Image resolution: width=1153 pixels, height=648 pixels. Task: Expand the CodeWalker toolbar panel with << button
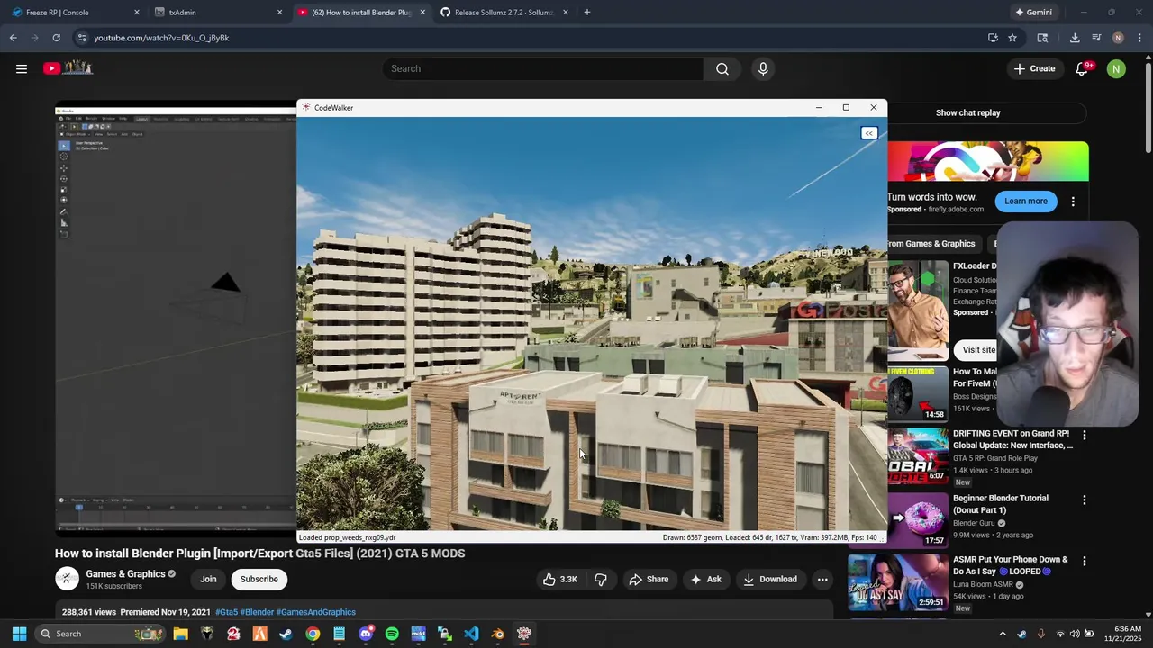click(868, 133)
